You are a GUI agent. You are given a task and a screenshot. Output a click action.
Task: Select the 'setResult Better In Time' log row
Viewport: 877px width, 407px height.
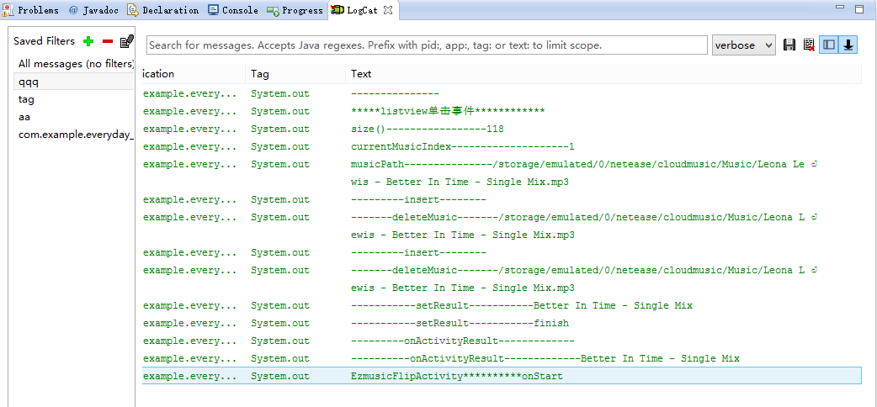[502, 305]
